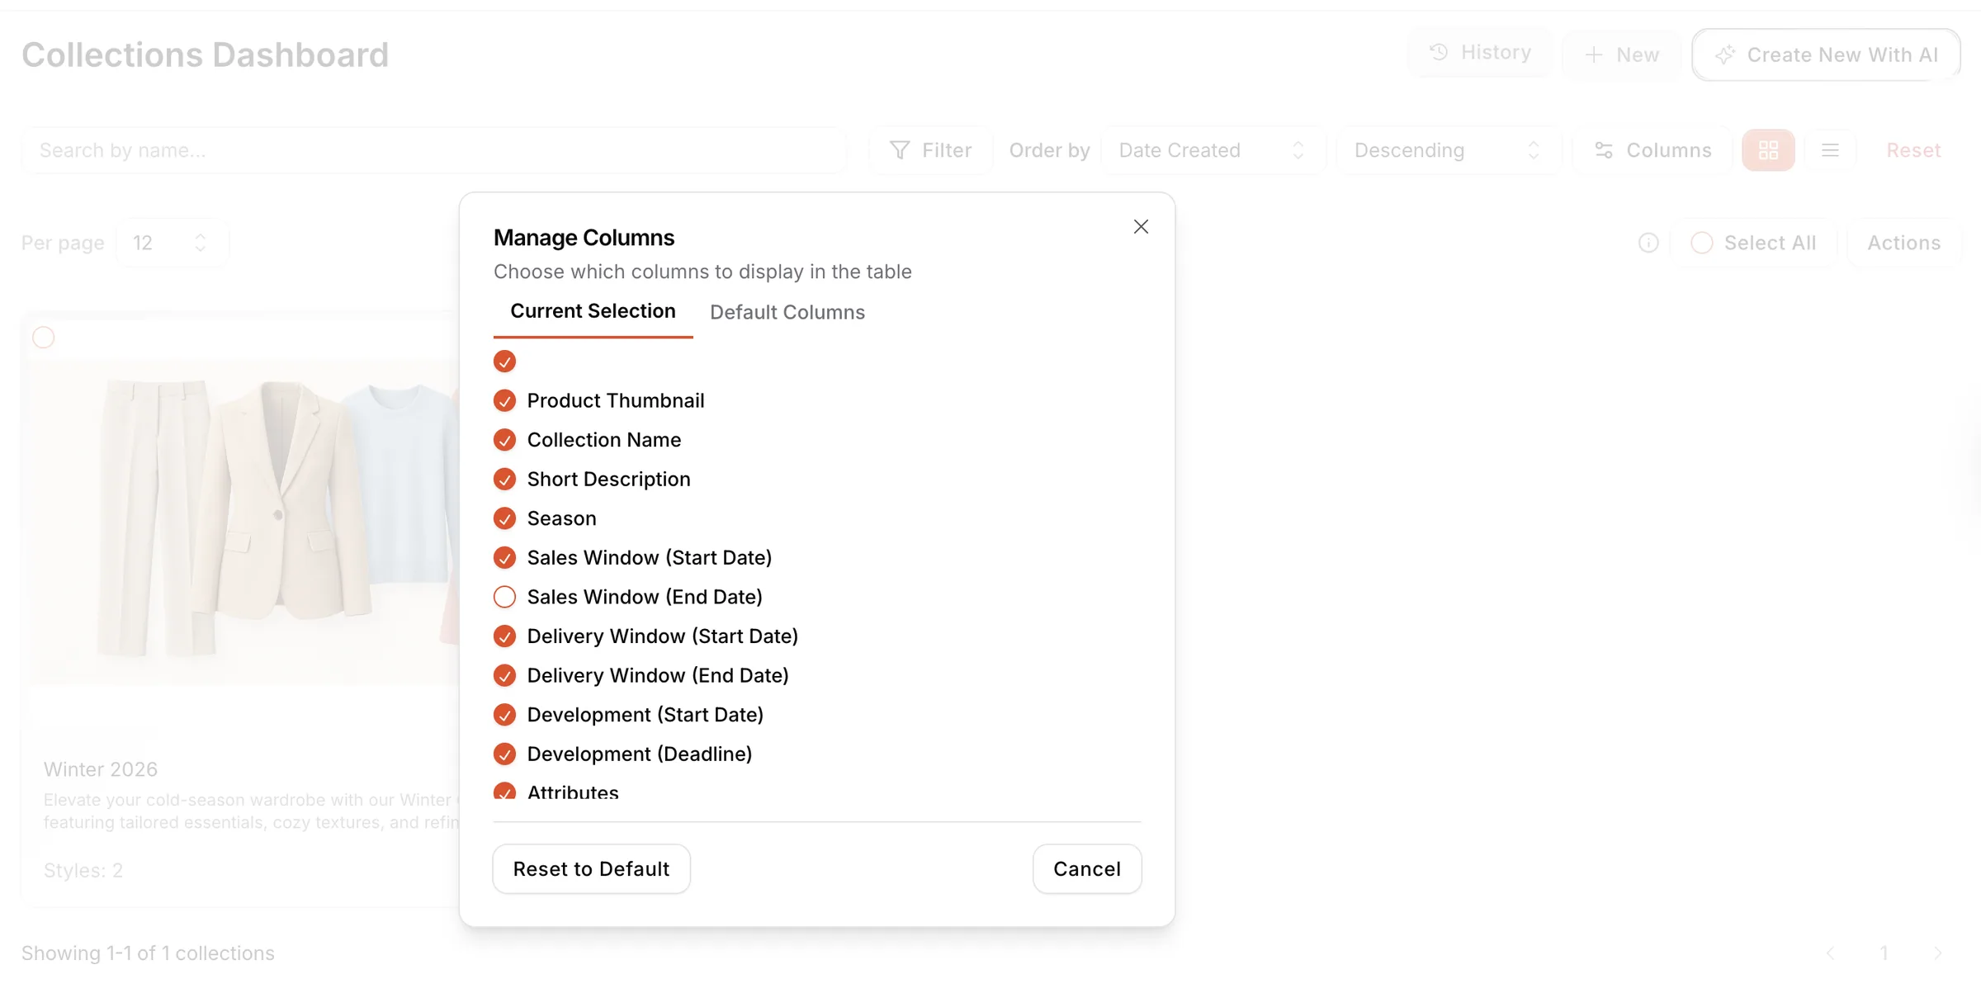Click Reset to Default button
Screen dimensions: 1981x993
point(591,868)
